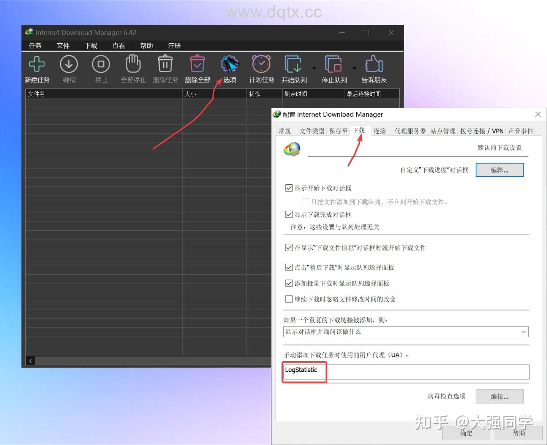
Task: Click the 确定 confirm button
Action: tap(465, 433)
